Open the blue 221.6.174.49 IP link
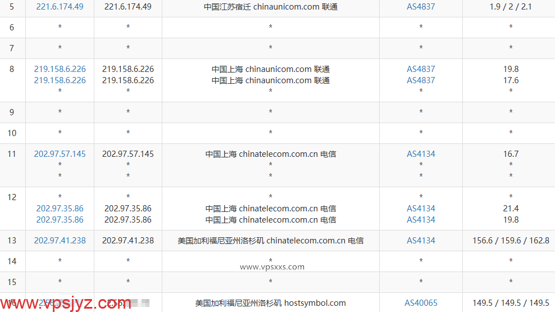The width and height of the screenshot is (555, 312). point(60,7)
